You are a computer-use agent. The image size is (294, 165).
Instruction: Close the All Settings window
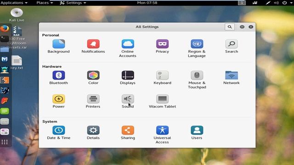251,27
